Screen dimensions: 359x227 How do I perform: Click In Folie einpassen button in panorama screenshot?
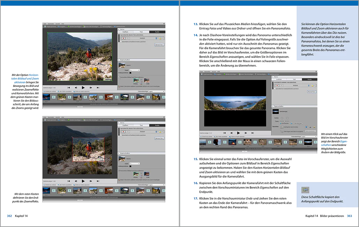[x=296, y=123]
